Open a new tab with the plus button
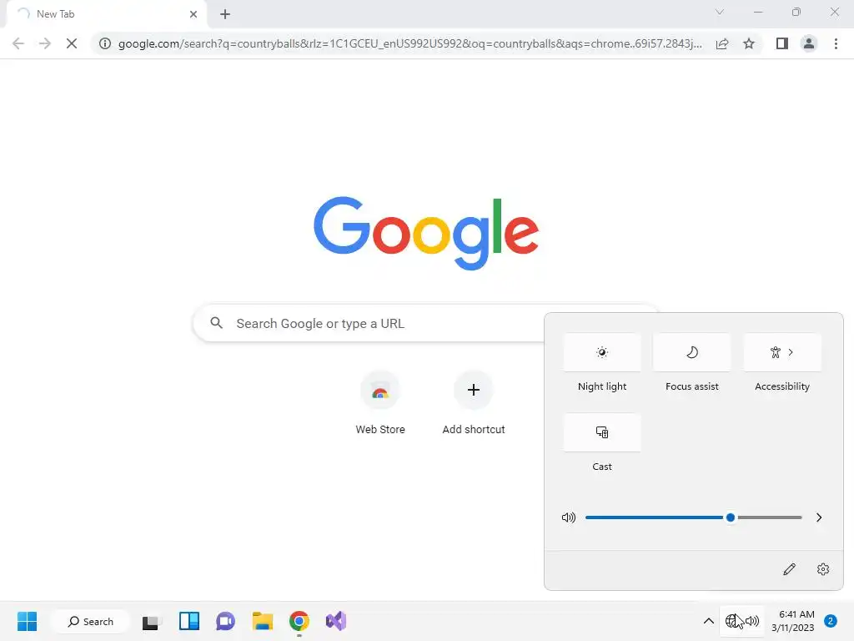This screenshot has width=854, height=641. click(225, 14)
